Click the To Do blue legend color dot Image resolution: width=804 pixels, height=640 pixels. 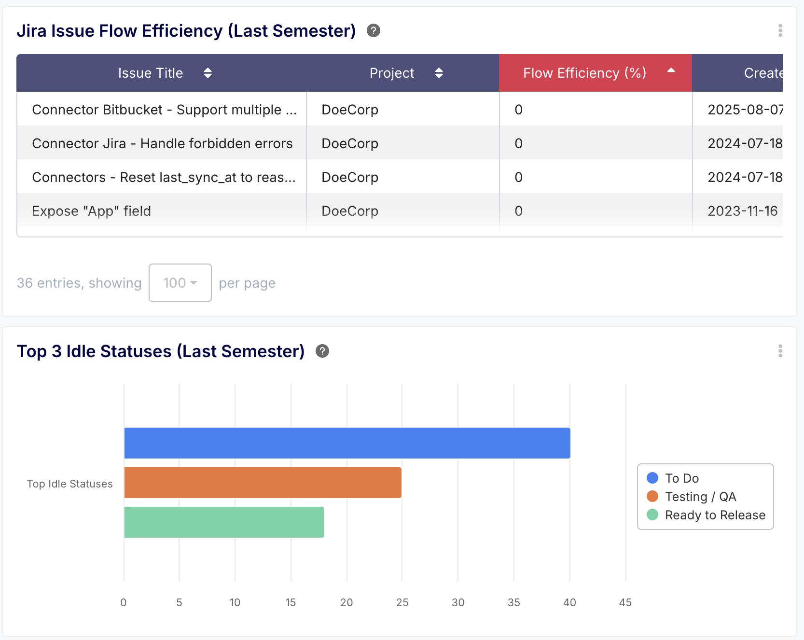[x=652, y=478]
